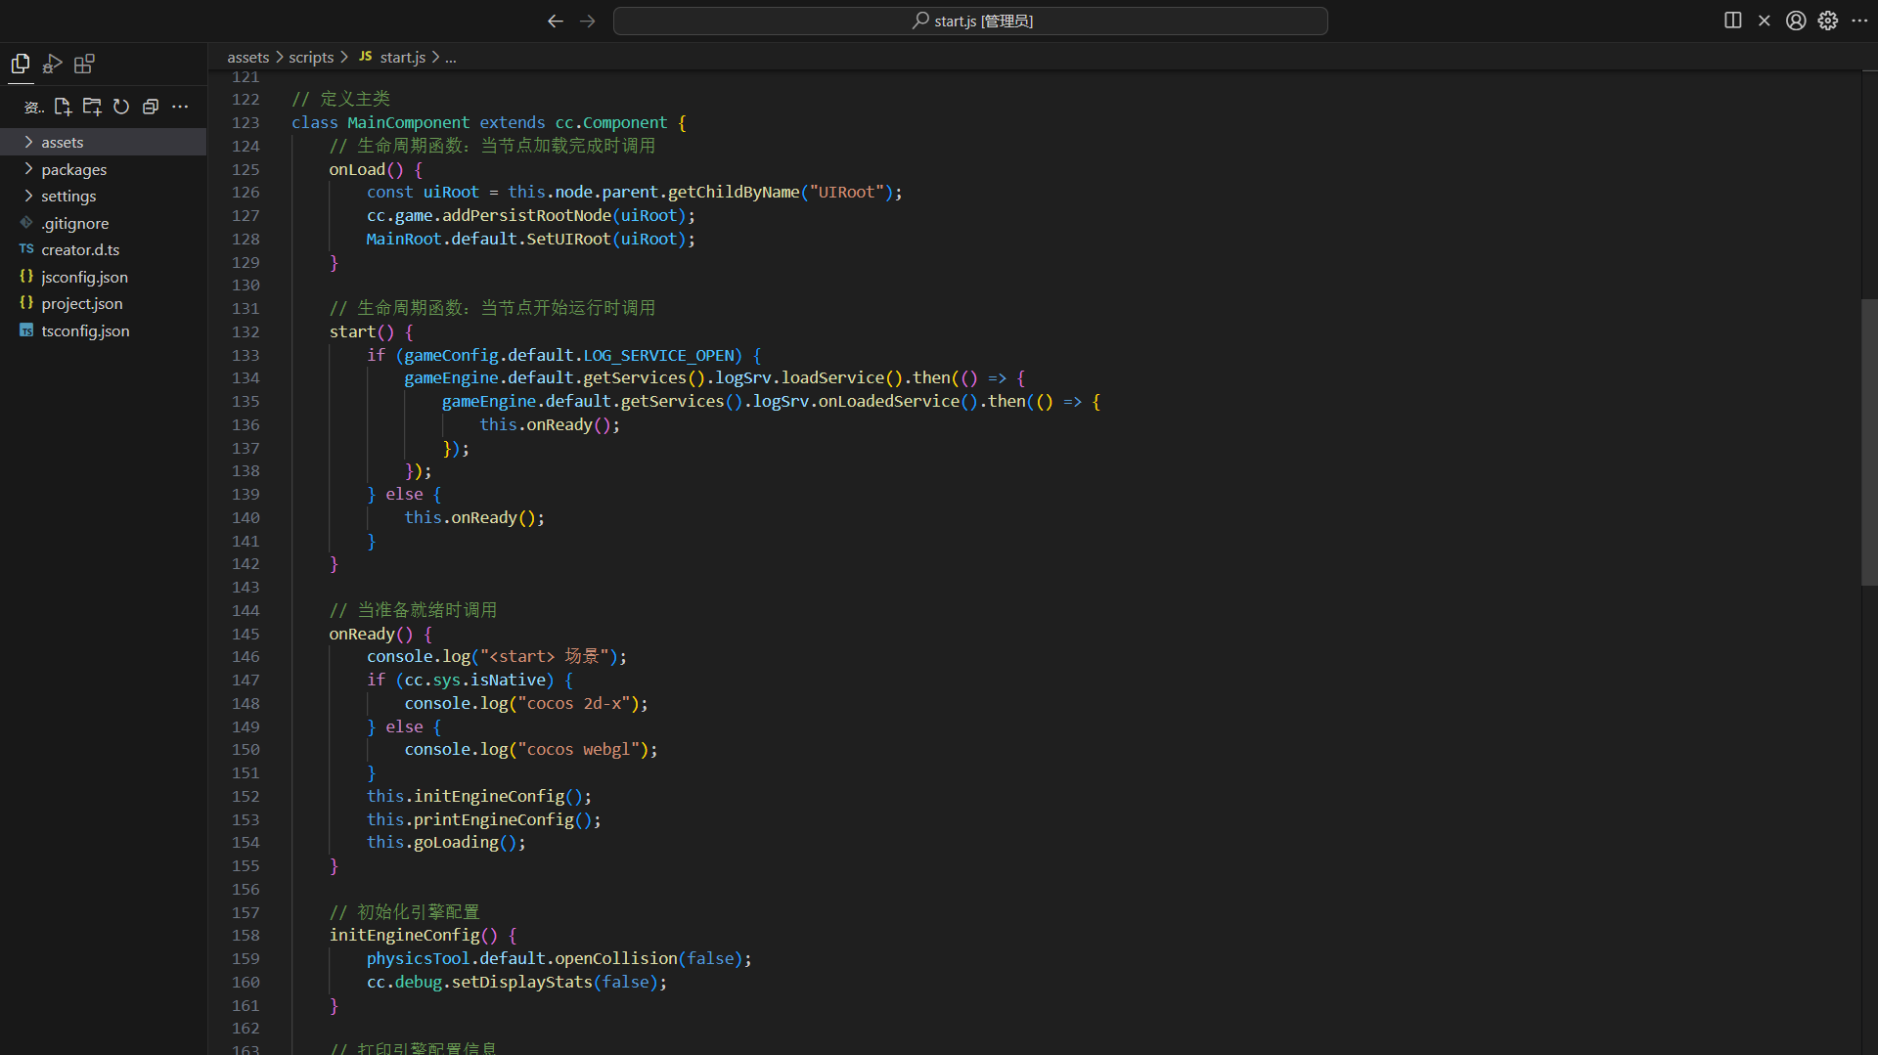Screen dimensions: 1878x1055
Task: Click LOG_SERVICE_OPEN in the if condition
Action: click(658, 356)
